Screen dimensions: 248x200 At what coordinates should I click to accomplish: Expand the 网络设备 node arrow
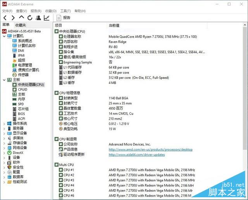[4, 148]
